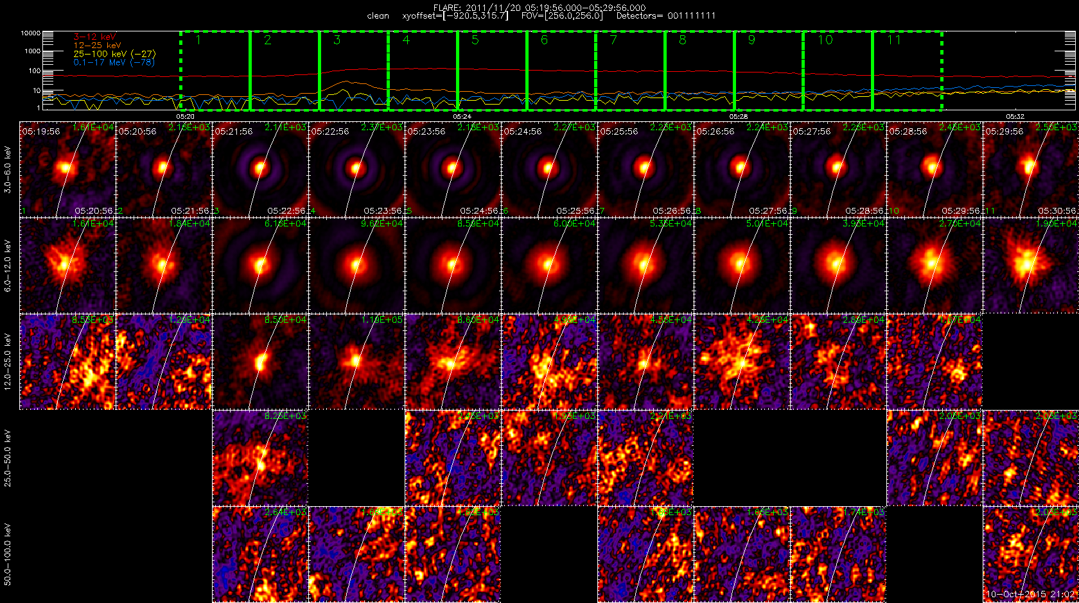This screenshot has height=603, width=1079.
Task: Click the '10-Oct-2015 21:02' creation timestamp
Action: click(x=1031, y=594)
